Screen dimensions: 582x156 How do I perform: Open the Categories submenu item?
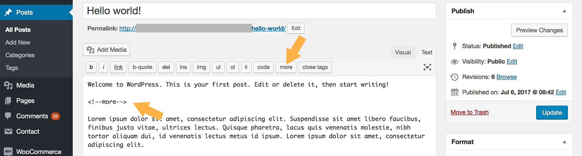(20, 55)
